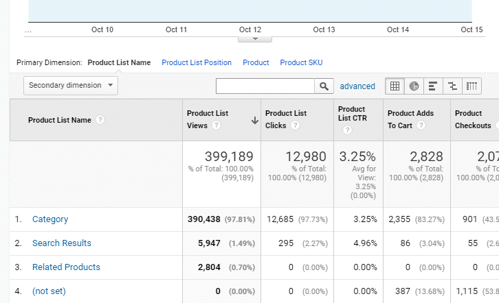This screenshot has width=499, height=303.
Task: Select the performance bar view icon
Action: click(x=433, y=86)
